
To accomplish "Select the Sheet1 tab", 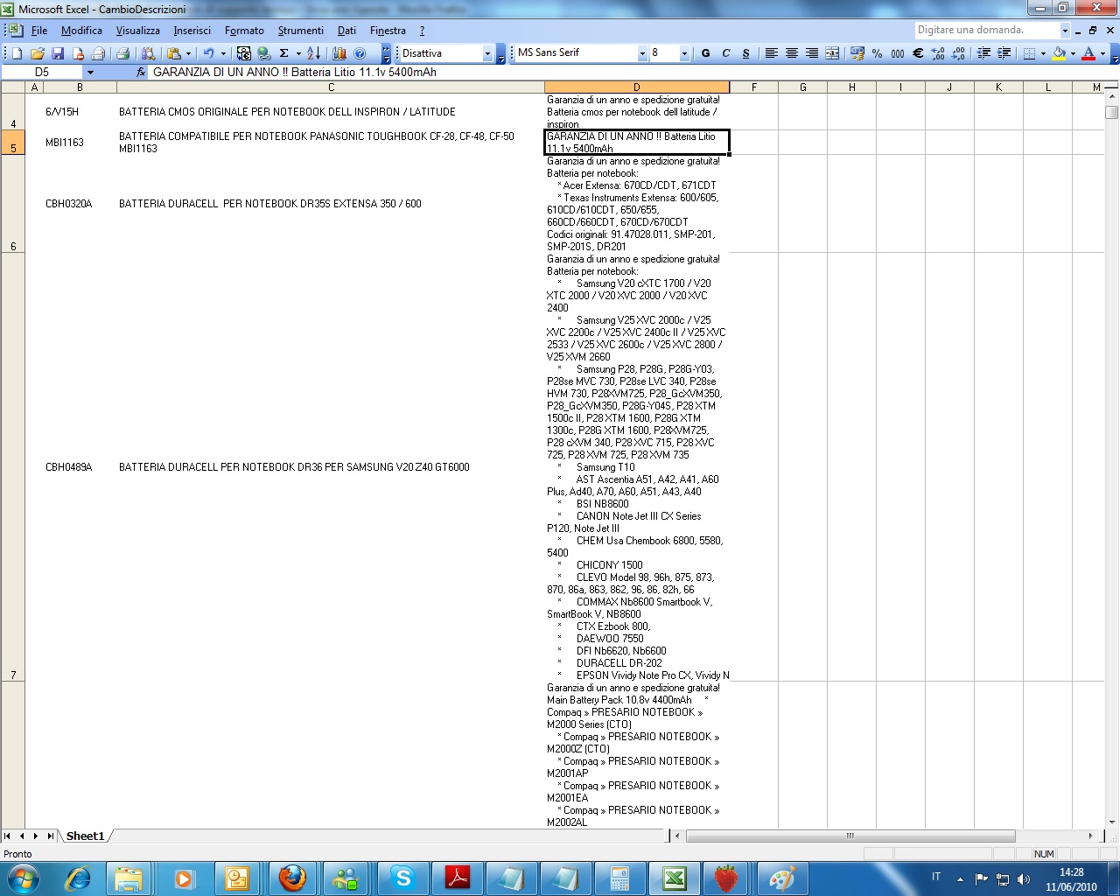I will (85, 836).
